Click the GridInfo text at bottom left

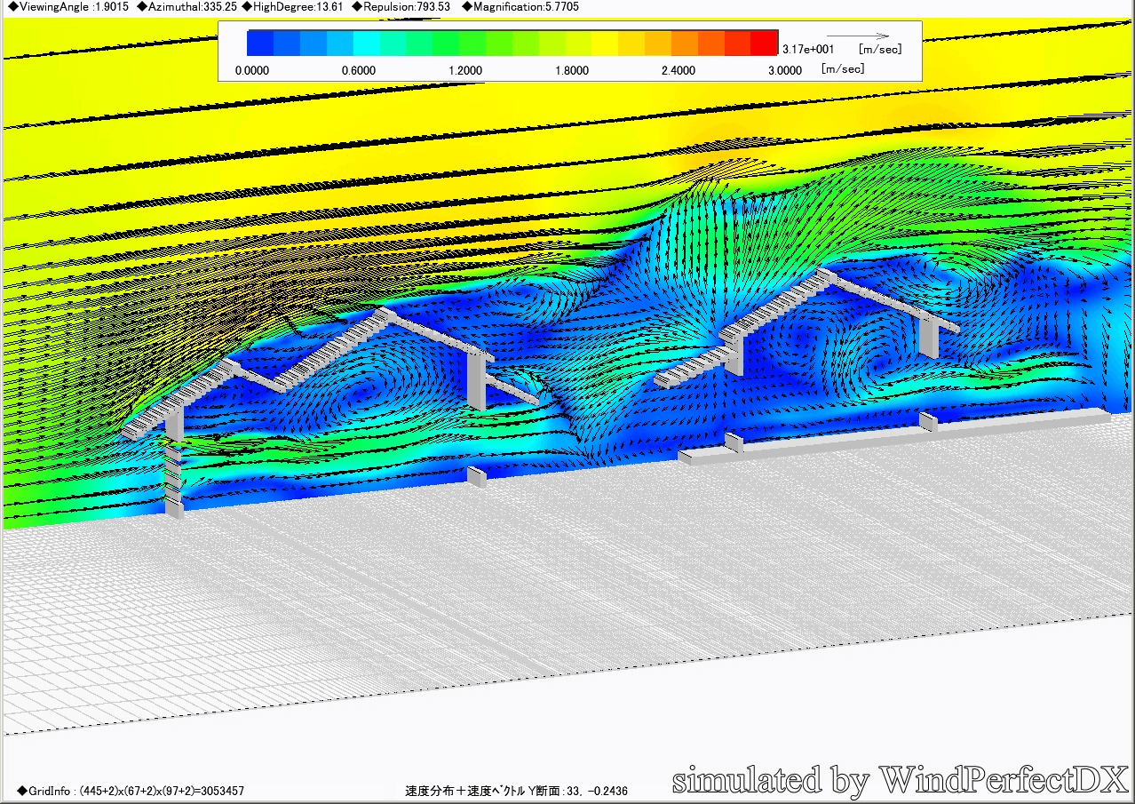(130, 791)
